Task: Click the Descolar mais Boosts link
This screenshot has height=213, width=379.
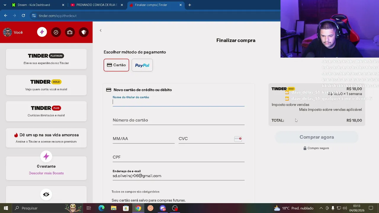Action: tap(46, 173)
